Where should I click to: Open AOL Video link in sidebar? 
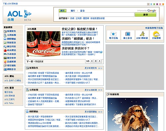click(9, 103)
